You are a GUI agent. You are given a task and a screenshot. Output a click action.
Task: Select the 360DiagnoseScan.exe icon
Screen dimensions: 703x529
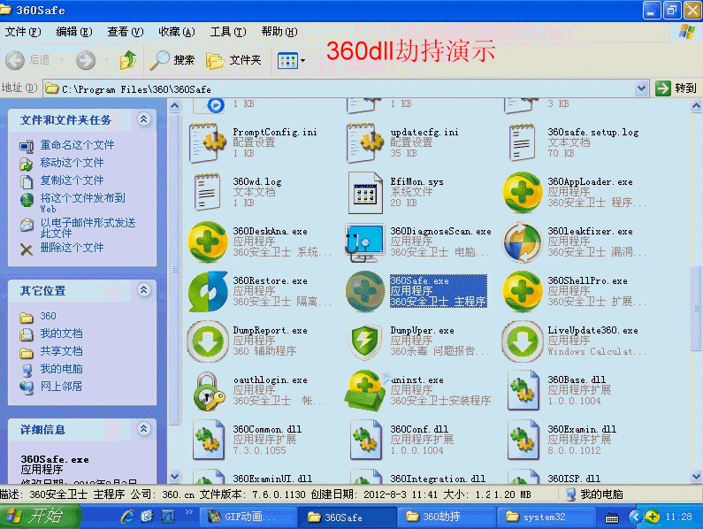click(365, 242)
